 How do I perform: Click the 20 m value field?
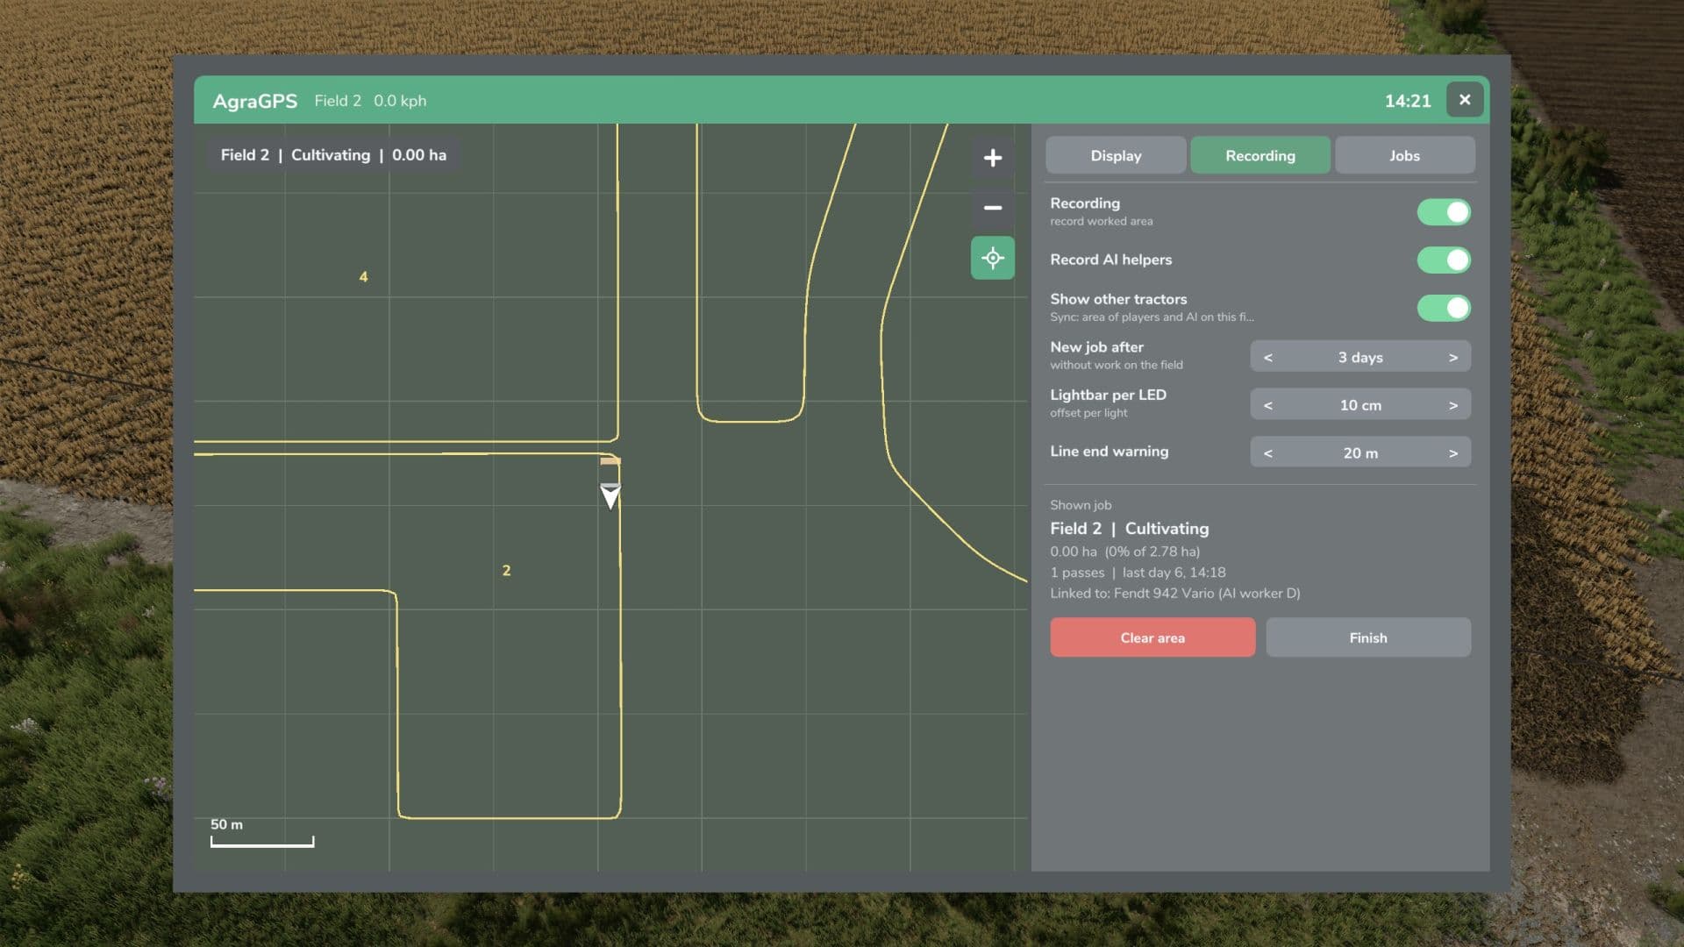(1359, 453)
